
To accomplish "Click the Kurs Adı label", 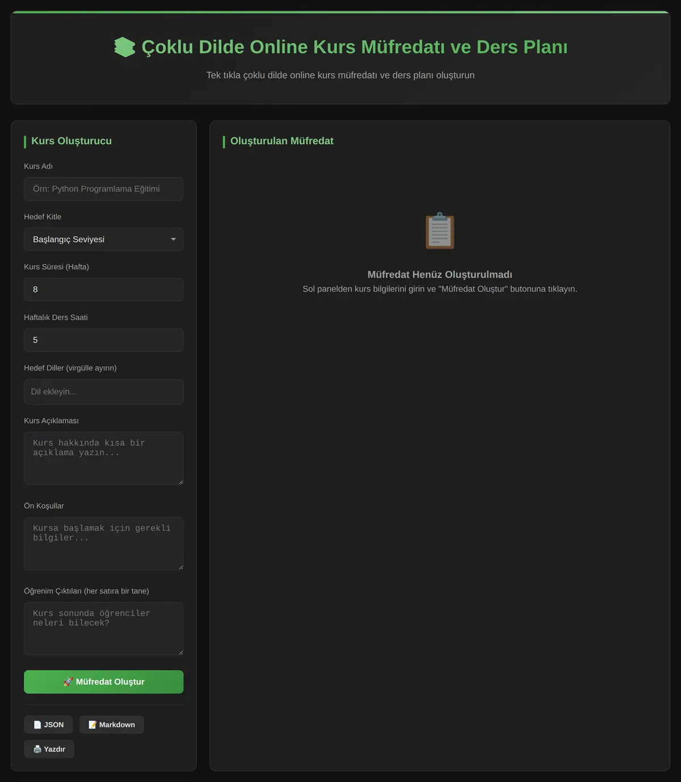I will click(x=38, y=166).
